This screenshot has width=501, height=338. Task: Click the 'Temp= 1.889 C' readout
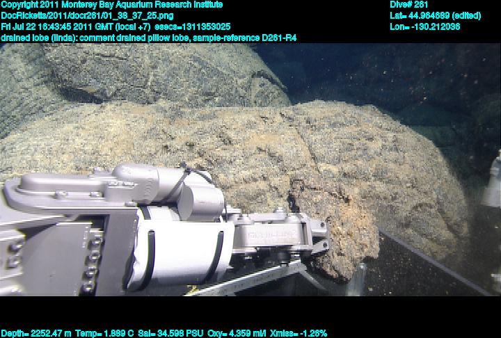click(104, 334)
